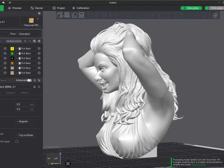Click the Assembly view icon in toolbar
The height and width of the screenshot is (168, 224).
[x=216, y=15]
